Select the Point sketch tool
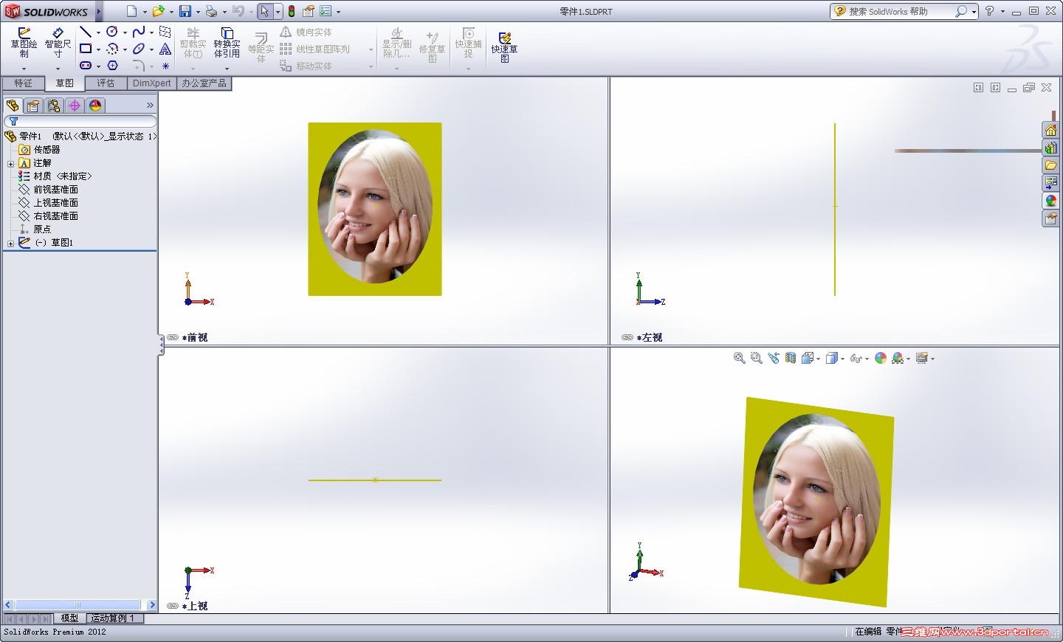Viewport: 1063px width, 642px height. 165,66
